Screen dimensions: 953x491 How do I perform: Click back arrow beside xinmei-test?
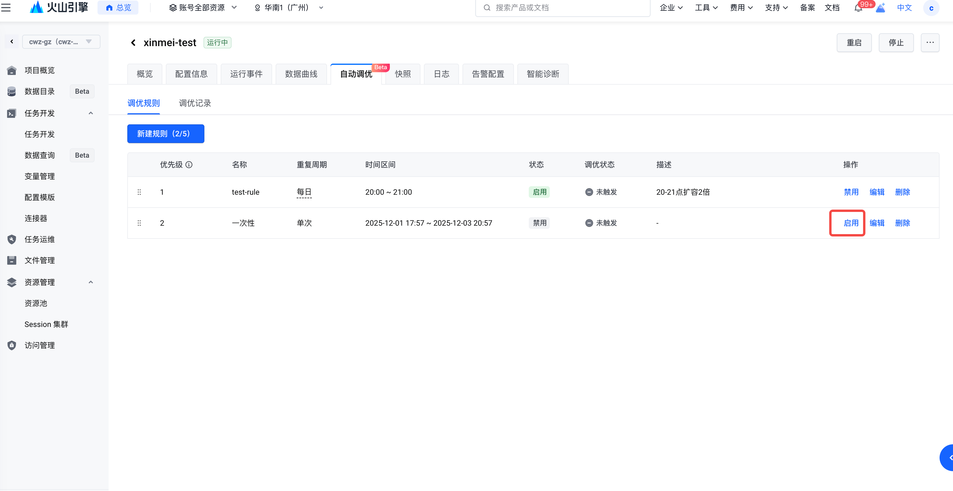133,43
